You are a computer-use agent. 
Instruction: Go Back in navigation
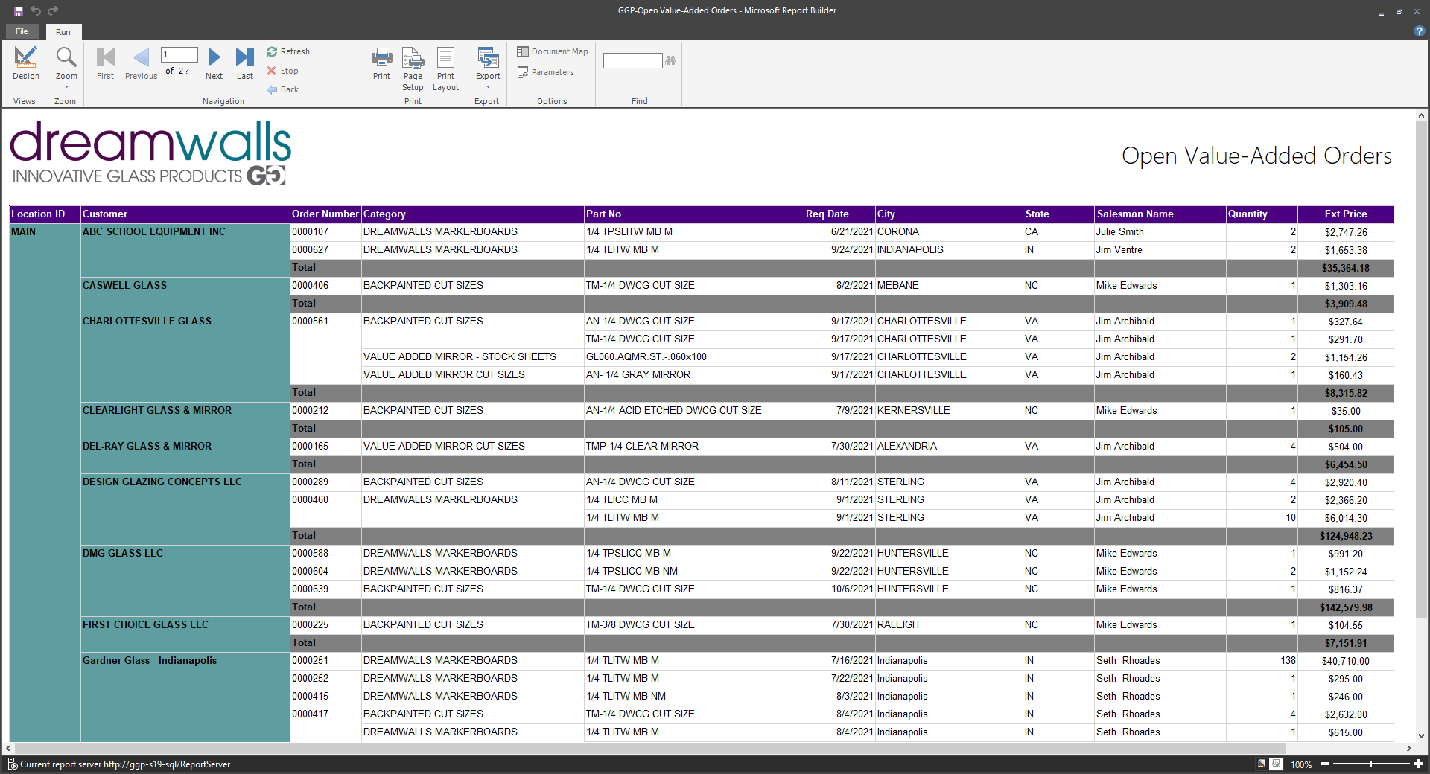coord(282,89)
